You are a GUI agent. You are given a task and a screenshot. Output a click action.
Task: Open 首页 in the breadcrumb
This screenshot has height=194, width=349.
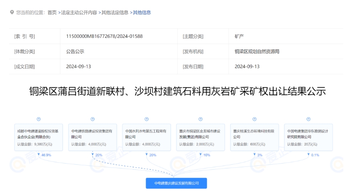(x=52, y=13)
